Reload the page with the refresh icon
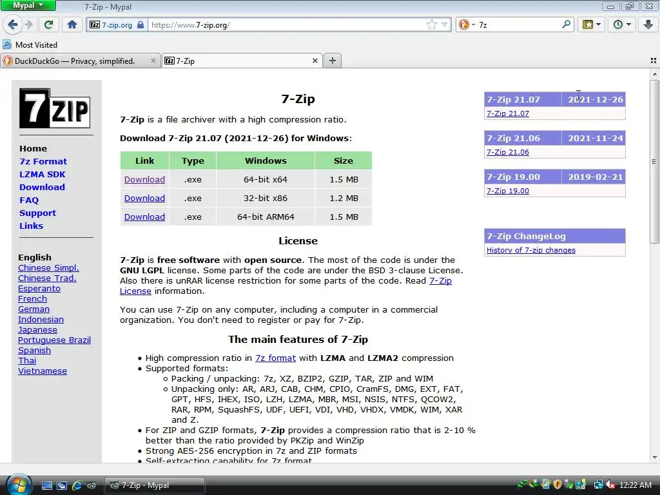 [48, 25]
